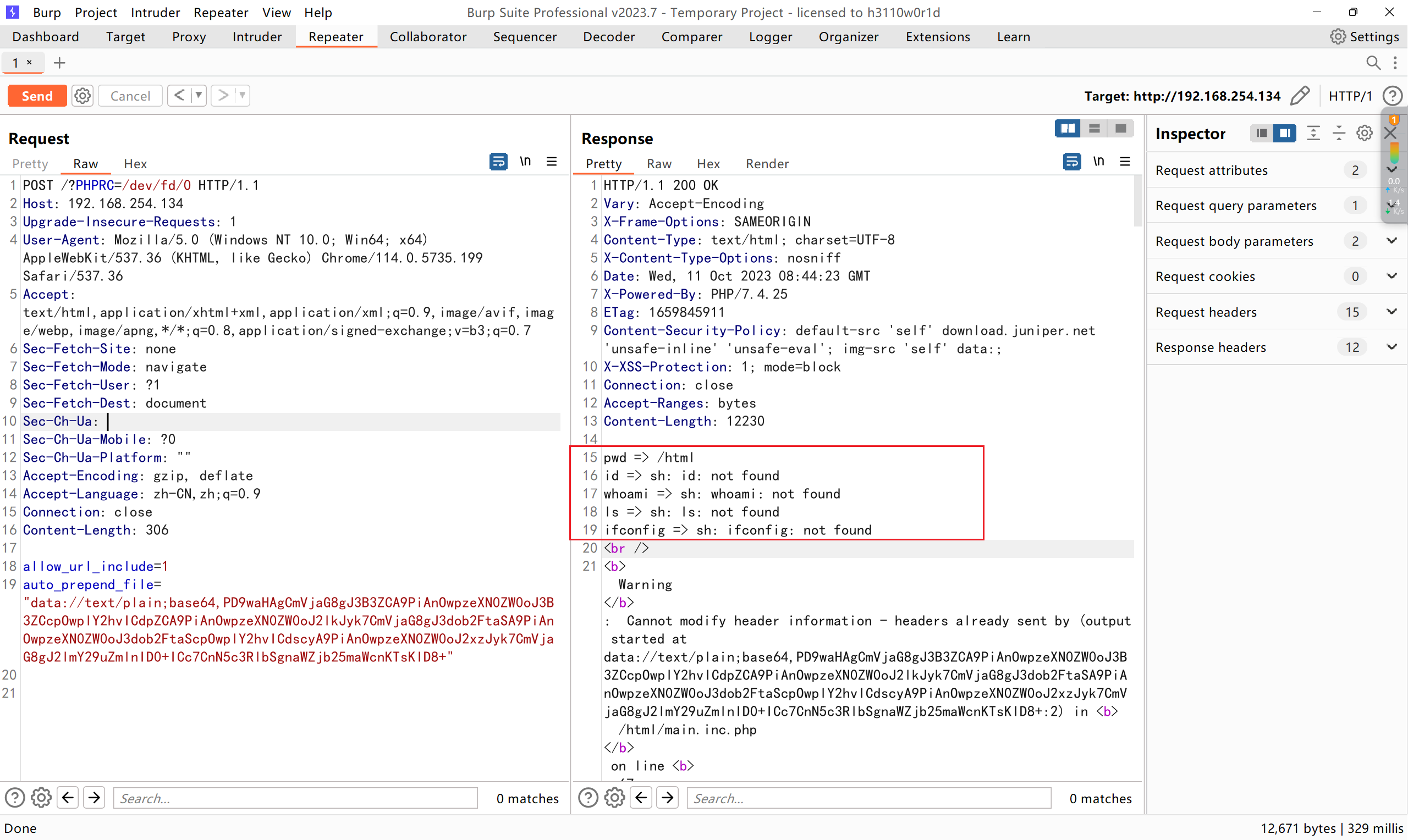1408x840 pixels.
Task: Open response search help icon at bottom
Action: (x=588, y=798)
